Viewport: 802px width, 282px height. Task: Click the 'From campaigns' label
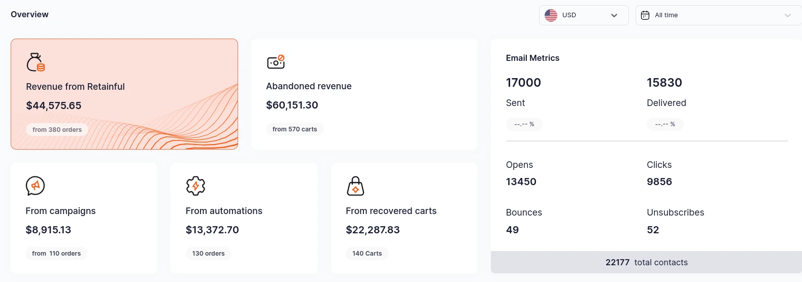pyautogui.click(x=60, y=211)
